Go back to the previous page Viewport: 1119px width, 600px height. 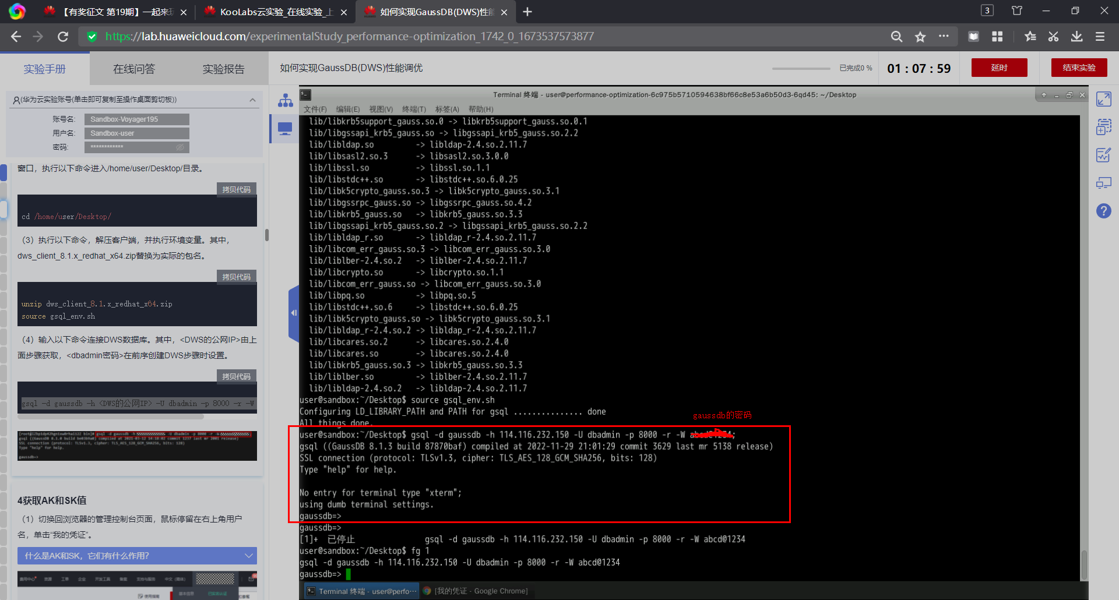point(16,37)
